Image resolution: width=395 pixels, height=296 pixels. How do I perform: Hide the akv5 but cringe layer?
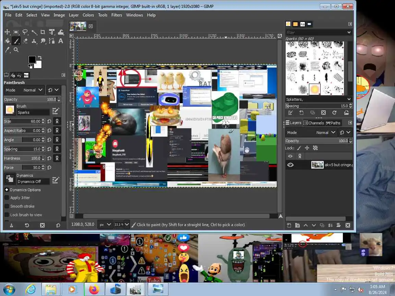290,165
